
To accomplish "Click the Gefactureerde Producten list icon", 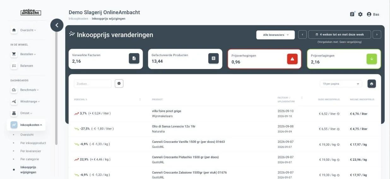I will coord(213,58).
